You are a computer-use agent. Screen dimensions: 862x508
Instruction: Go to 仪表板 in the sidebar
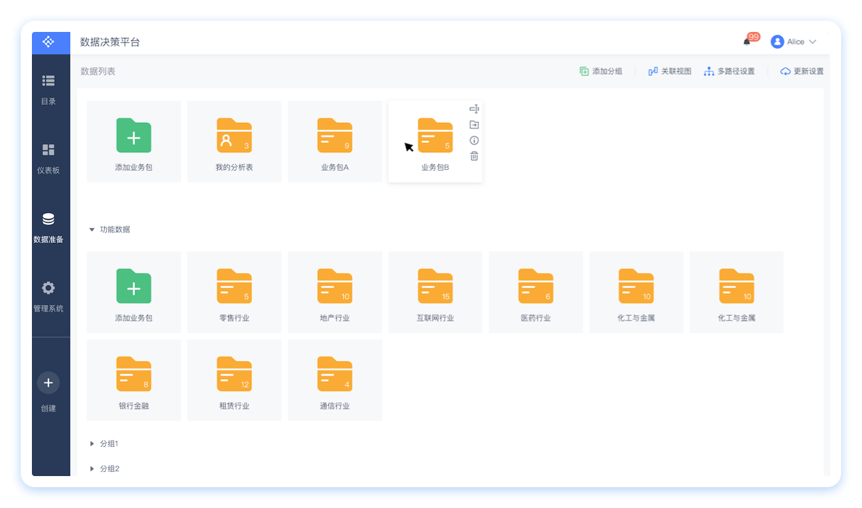click(49, 158)
